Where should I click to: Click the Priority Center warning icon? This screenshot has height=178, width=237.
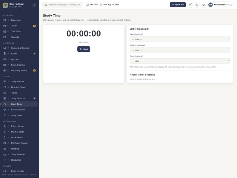coord(4,126)
